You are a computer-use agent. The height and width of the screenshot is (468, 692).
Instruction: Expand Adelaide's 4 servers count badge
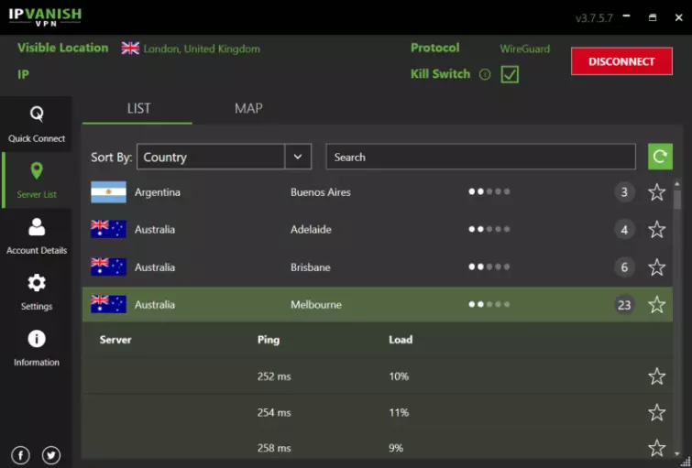tap(624, 230)
